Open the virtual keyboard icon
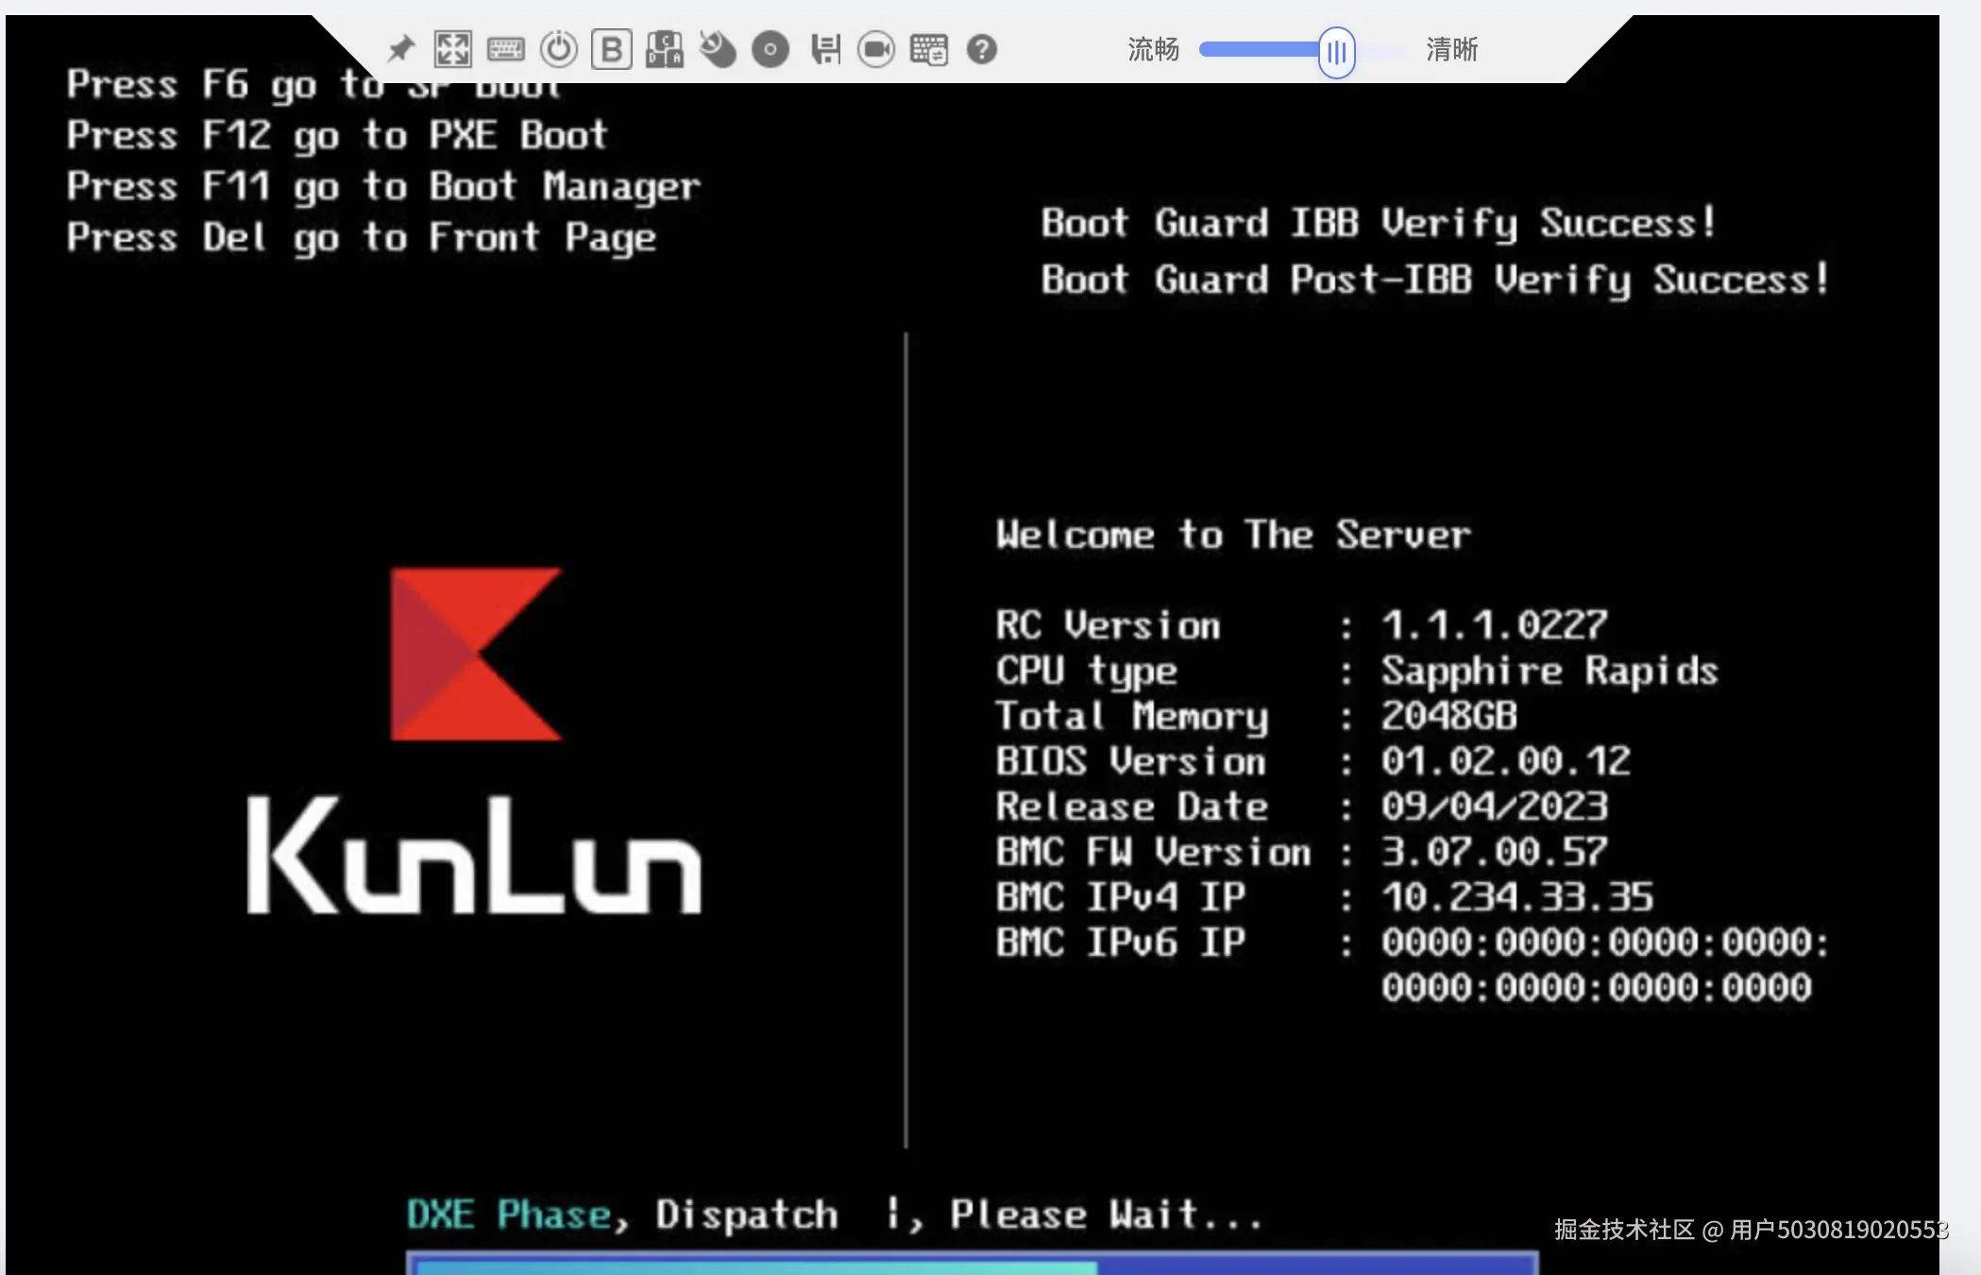The height and width of the screenshot is (1275, 1981). 505,49
